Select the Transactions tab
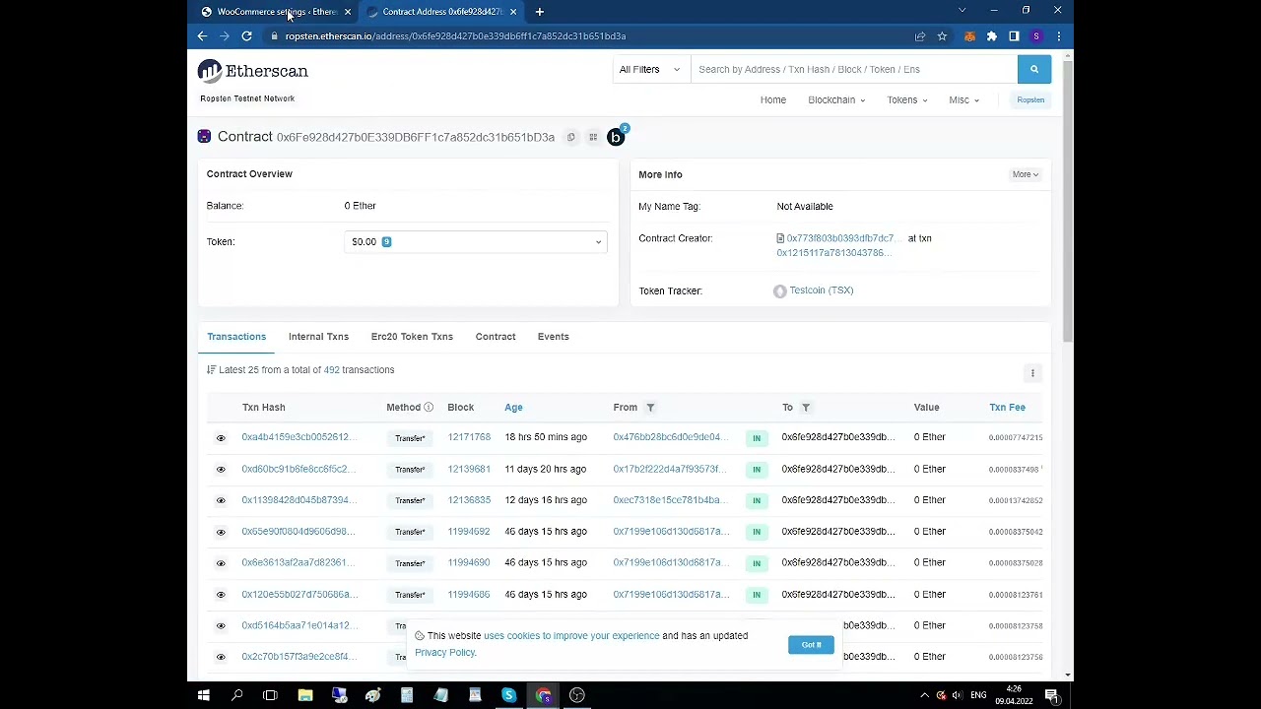This screenshot has width=1261, height=709. pos(236,337)
